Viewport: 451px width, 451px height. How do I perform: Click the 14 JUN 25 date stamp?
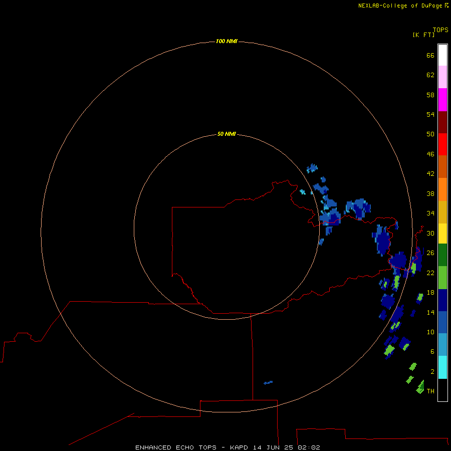coord(273,447)
